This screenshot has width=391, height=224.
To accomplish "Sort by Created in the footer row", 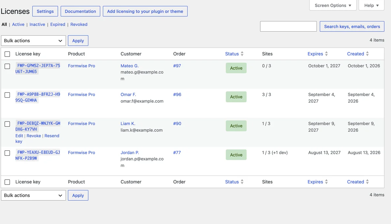I will coord(356,182).
